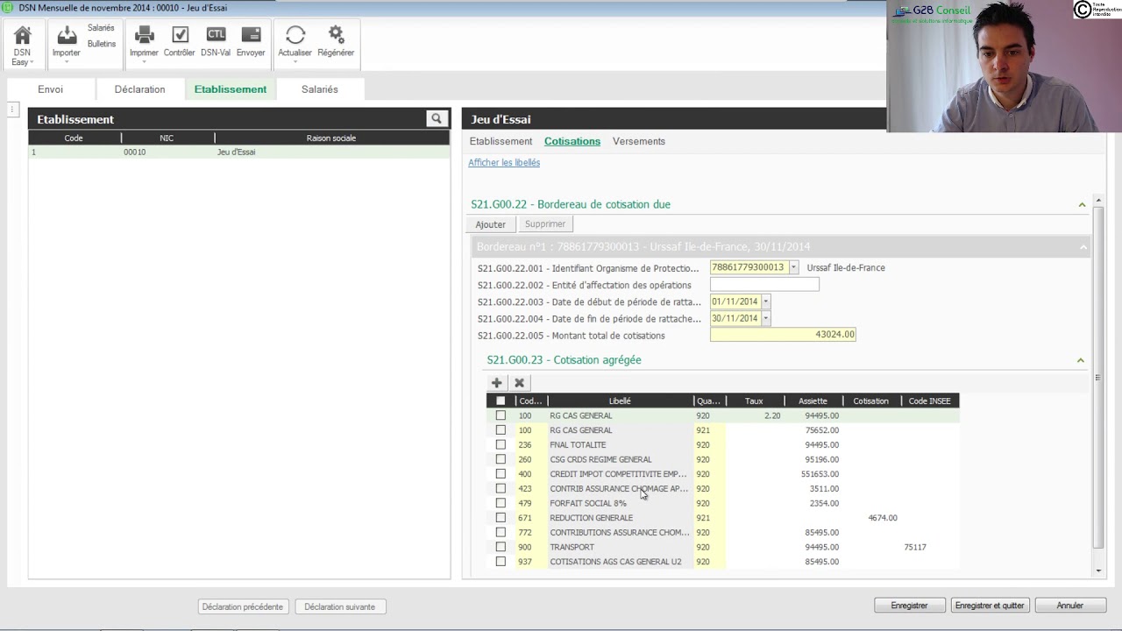Check the TRANSPORT row box
1122x631 pixels.
[501, 547]
